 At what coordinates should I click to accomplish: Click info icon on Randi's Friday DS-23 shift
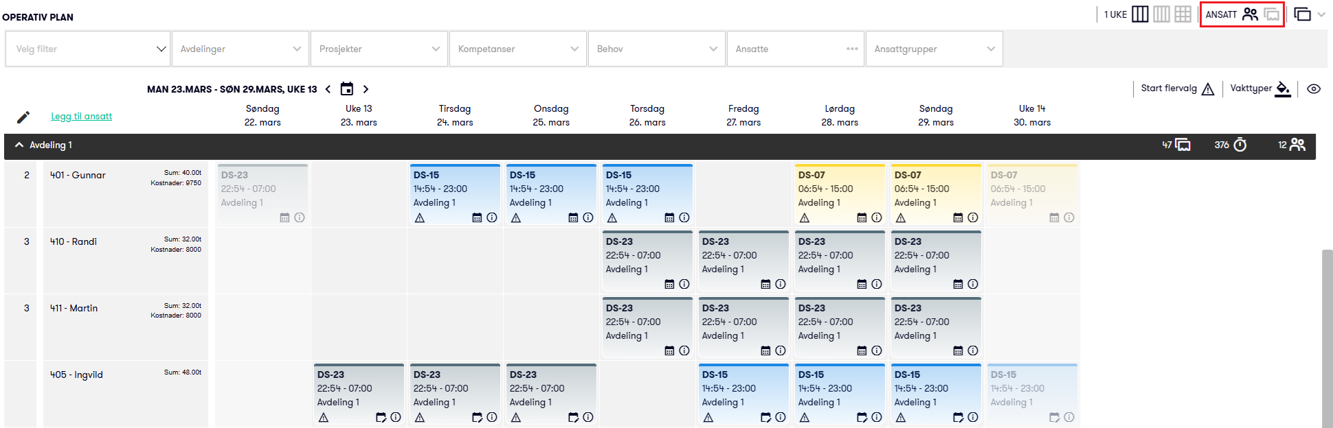coord(781,284)
